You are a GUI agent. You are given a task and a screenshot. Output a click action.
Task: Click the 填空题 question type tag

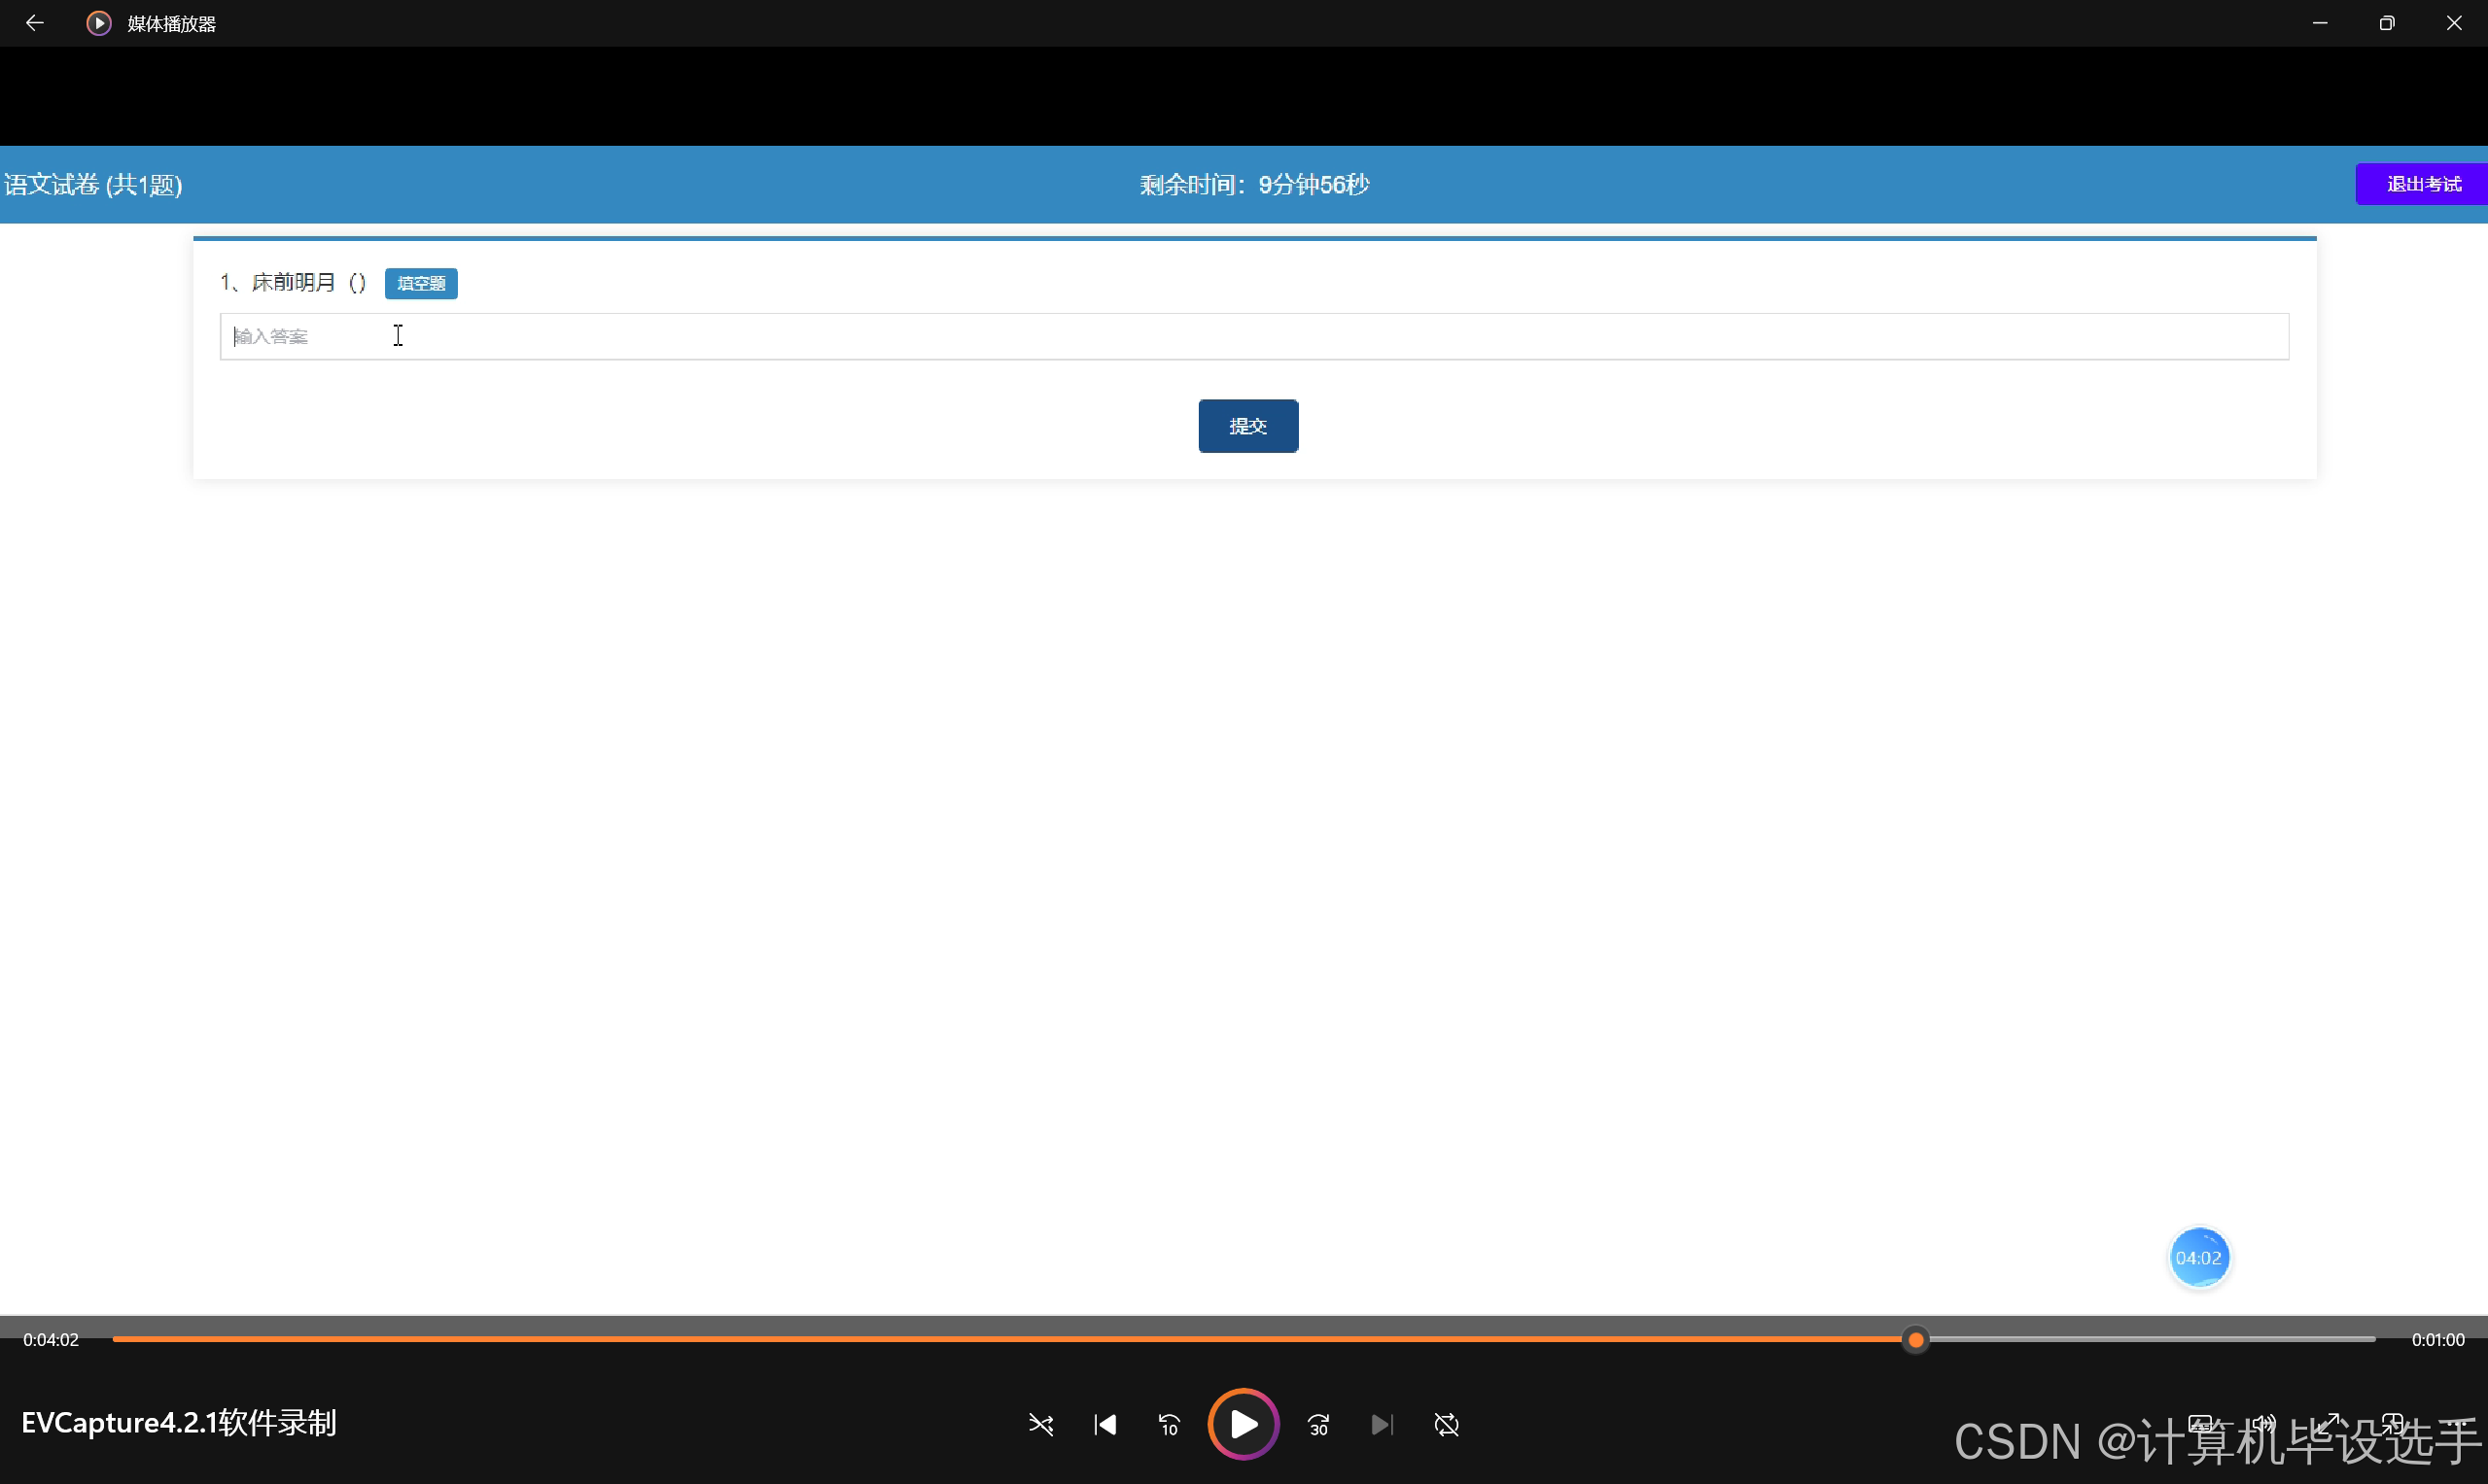[x=421, y=283]
